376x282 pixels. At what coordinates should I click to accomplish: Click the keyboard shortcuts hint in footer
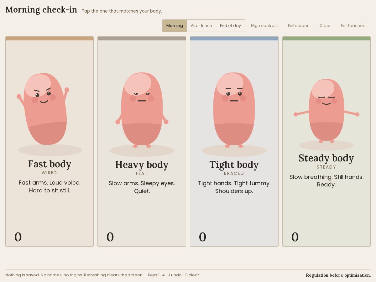click(x=174, y=275)
